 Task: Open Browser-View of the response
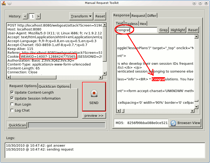coord(185,123)
